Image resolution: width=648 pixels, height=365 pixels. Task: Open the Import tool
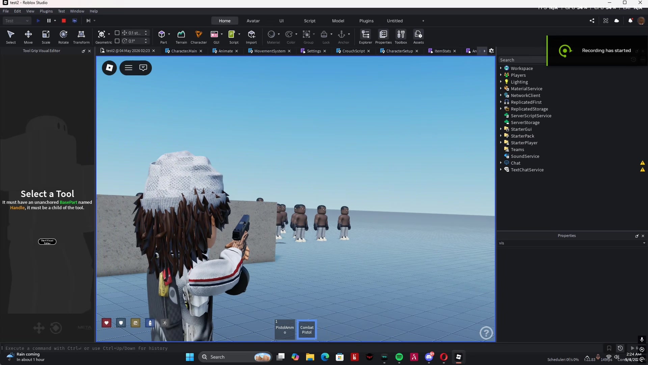(x=251, y=37)
